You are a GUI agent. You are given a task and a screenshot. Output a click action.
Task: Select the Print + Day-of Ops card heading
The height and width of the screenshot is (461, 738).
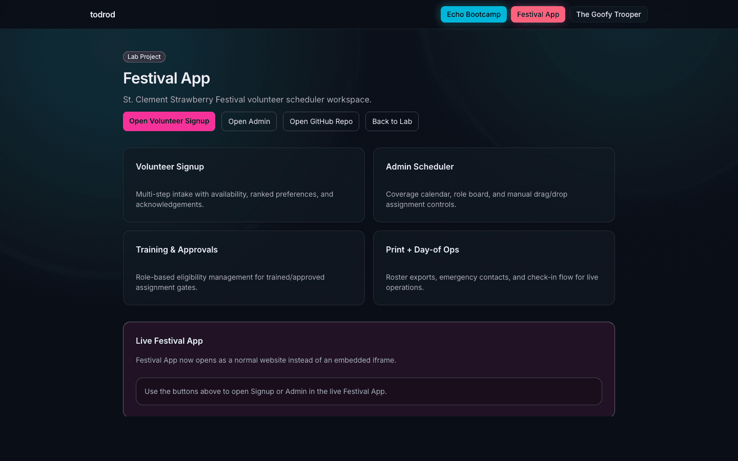422,249
